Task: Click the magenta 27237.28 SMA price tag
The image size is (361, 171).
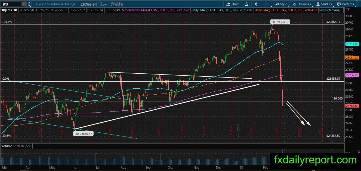Action: click(352, 75)
